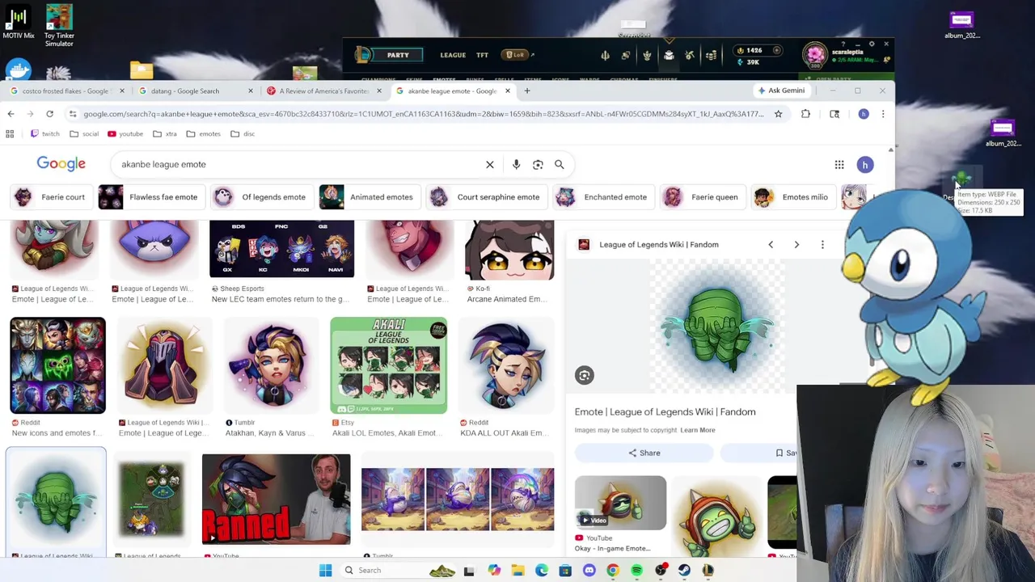The height and width of the screenshot is (582, 1035).
Task: Open 'emotes' bookmarks folder
Action: [x=203, y=133]
